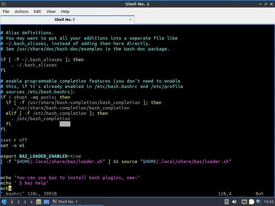Open the Help menu
Viewport: 275px width, 206px height.
[x=65, y=12]
